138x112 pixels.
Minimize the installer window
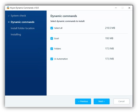click(116, 8)
